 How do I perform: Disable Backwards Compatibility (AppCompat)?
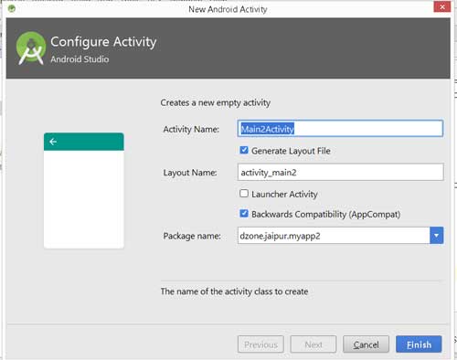(244, 214)
